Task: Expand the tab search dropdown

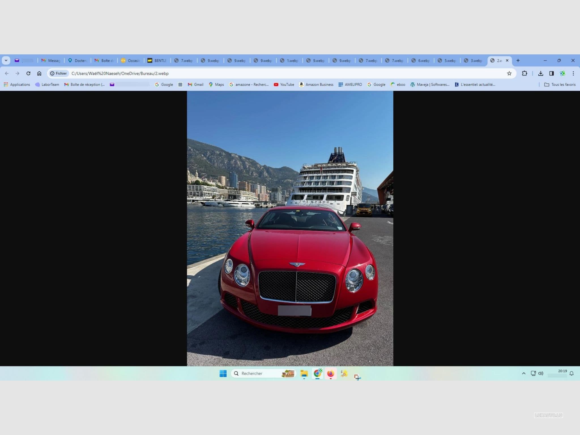Action: pyautogui.click(x=6, y=60)
